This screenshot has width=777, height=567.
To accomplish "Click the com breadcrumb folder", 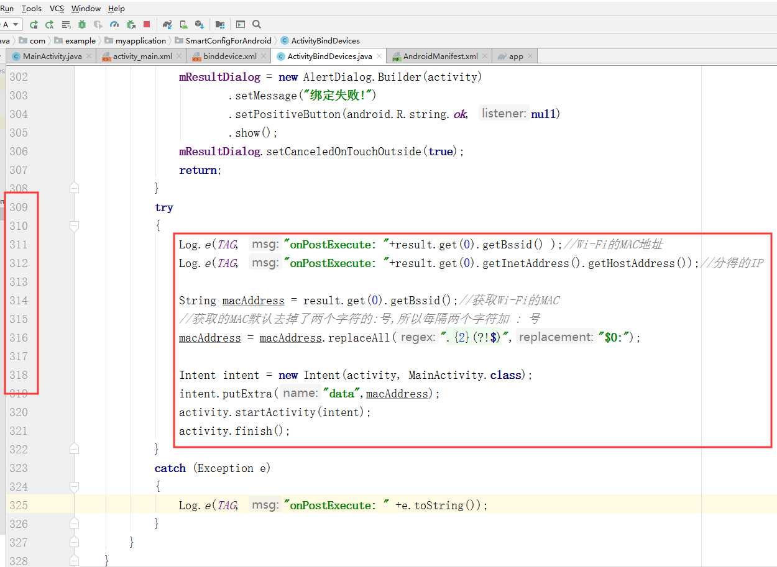I will point(32,40).
